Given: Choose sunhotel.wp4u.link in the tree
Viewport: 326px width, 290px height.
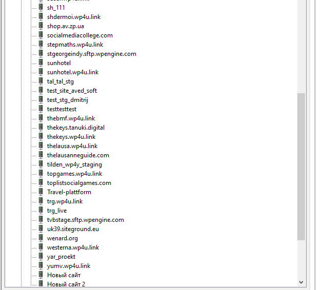Looking at the screenshot, I should click(x=73, y=72).
